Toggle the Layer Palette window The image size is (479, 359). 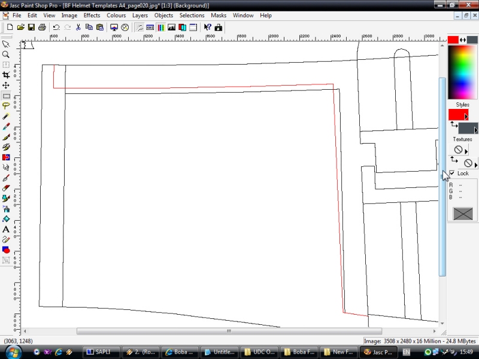coord(183,28)
